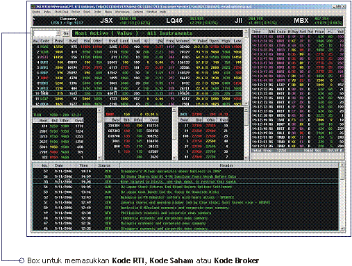Open the News menu
The image size is (352, 266).
click(108, 12)
